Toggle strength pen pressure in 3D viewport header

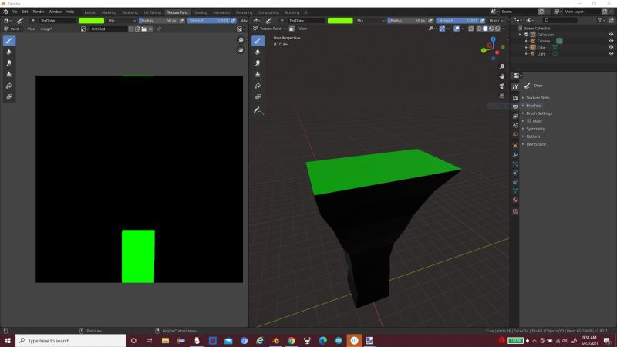tap(482, 21)
